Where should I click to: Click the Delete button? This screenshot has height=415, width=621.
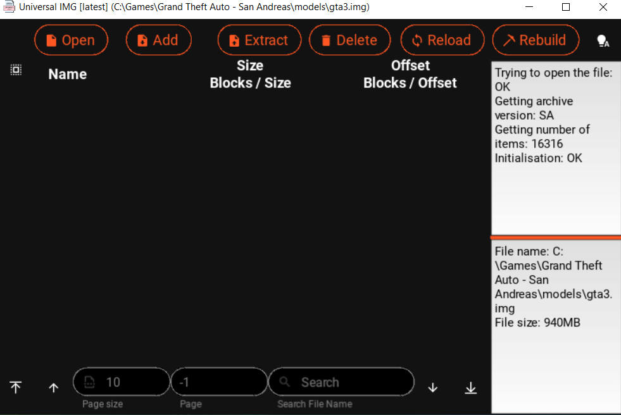click(x=349, y=40)
